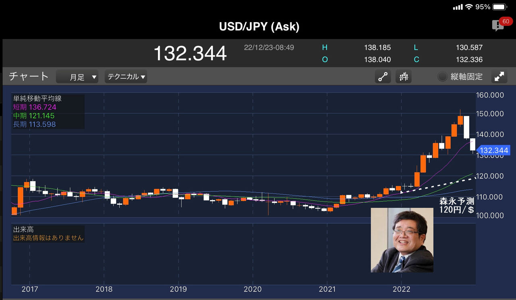Click the 長期 113.598 moving average label

click(35, 125)
